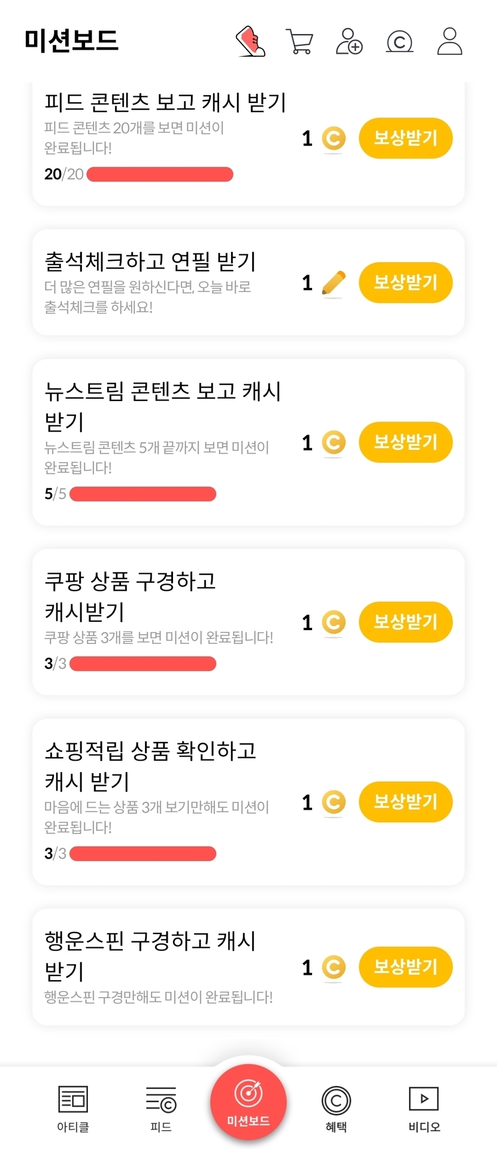Image resolution: width=497 pixels, height=1149 pixels.
Task: Claim reward for 뉴스트림 콘텐츠 mission
Action: click(x=405, y=442)
